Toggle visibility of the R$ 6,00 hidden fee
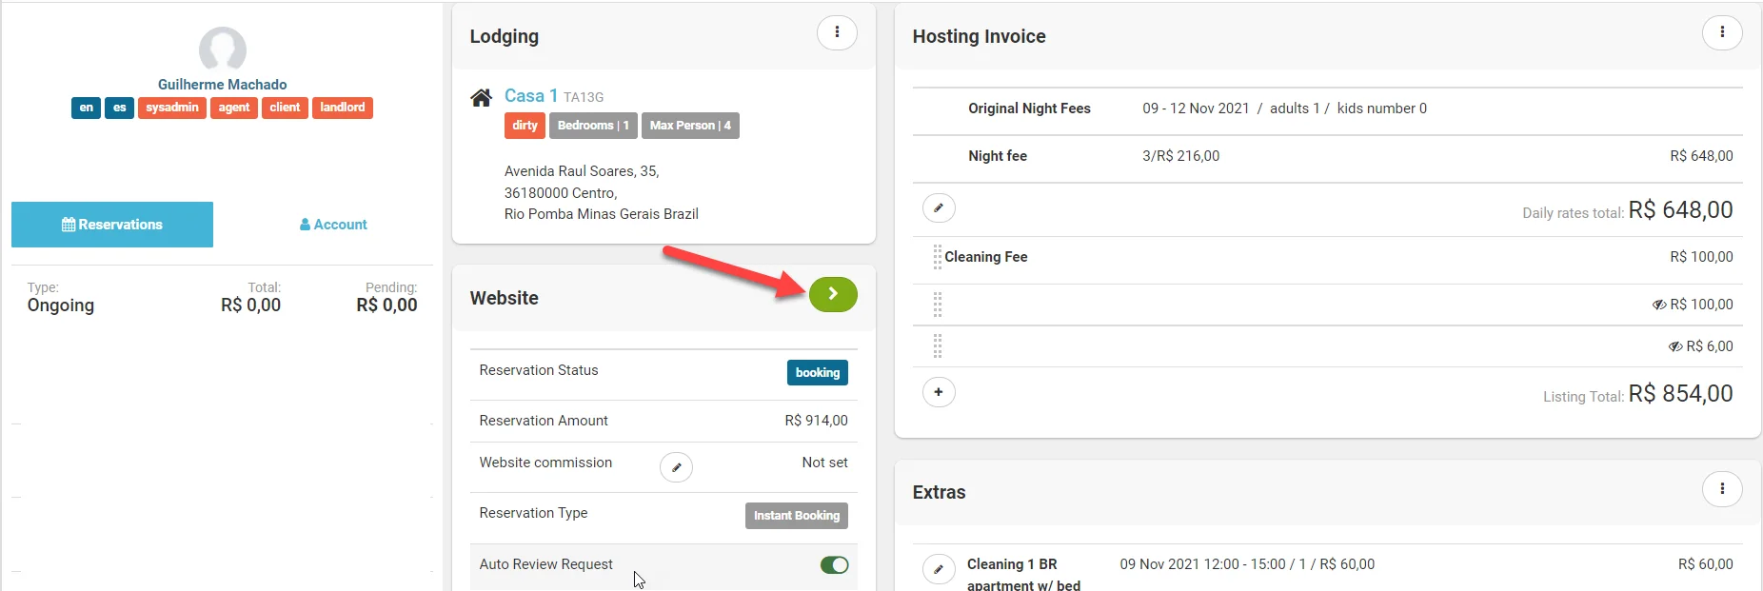The height and width of the screenshot is (591, 1763). 1675,346
